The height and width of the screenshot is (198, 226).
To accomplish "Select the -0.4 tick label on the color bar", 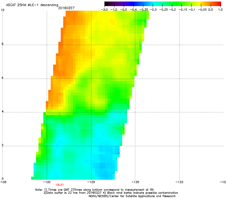I will [x=133, y=10].
